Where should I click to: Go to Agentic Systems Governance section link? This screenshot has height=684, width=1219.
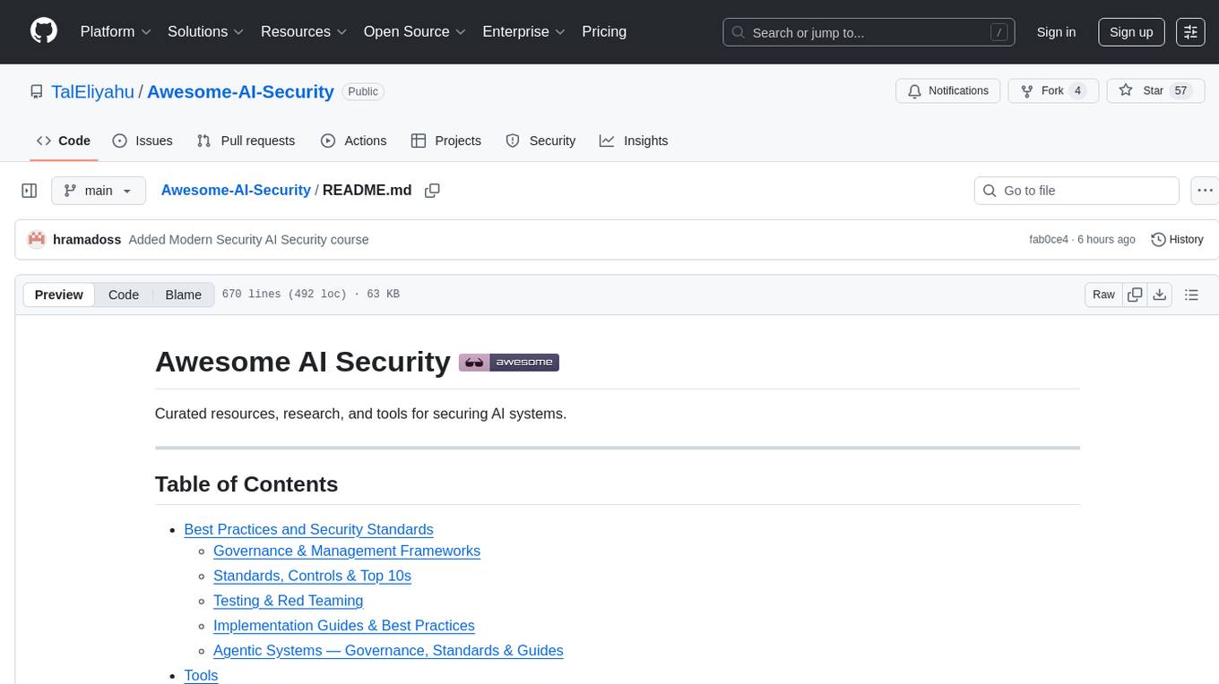pyautogui.click(x=388, y=651)
